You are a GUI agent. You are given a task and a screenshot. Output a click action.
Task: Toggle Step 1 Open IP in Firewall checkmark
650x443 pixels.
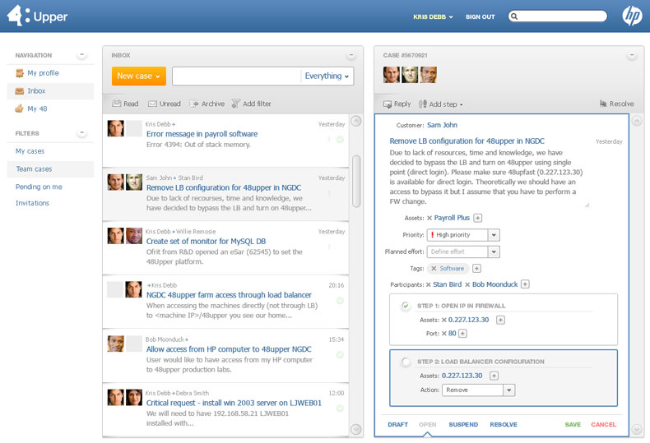click(406, 306)
